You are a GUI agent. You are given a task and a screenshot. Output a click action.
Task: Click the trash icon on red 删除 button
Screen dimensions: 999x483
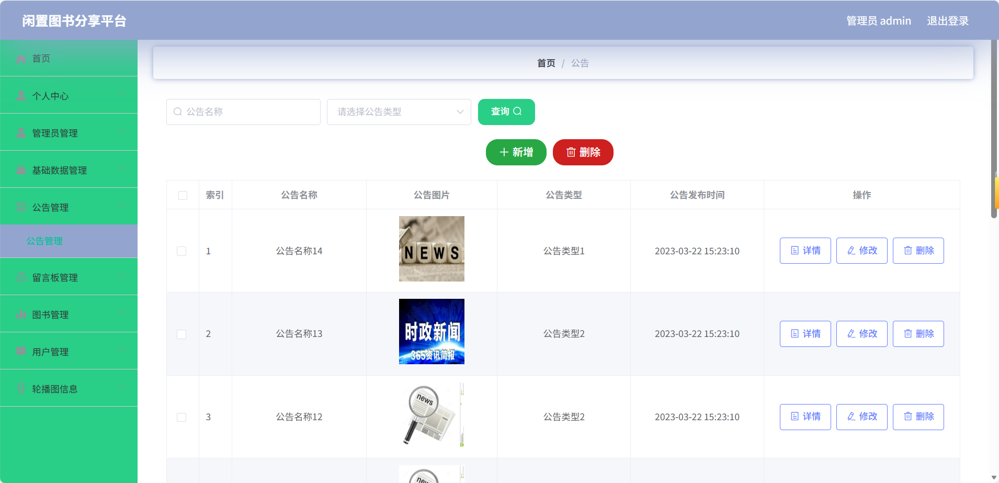pyautogui.click(x=571, y=152)
